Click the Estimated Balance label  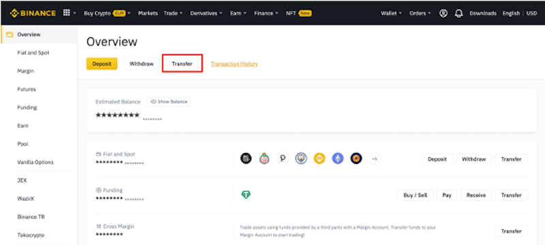[118, 101]
